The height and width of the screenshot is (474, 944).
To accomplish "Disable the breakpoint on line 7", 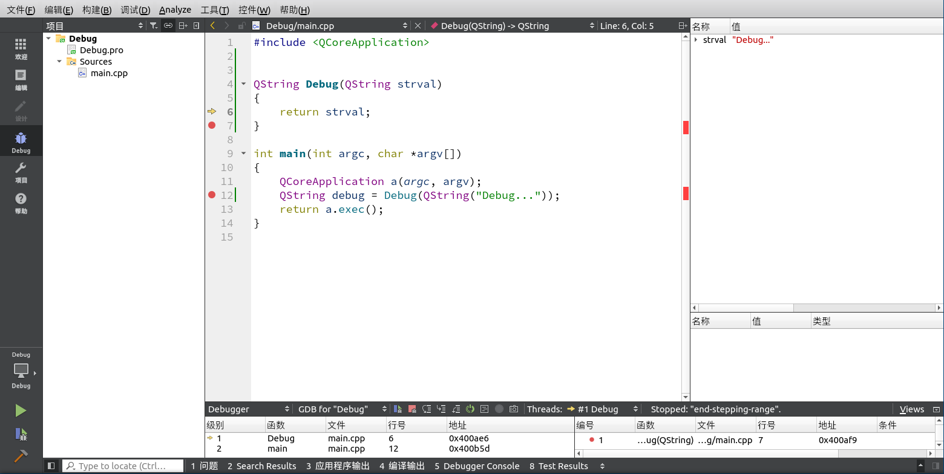I will tap(212, 125).
